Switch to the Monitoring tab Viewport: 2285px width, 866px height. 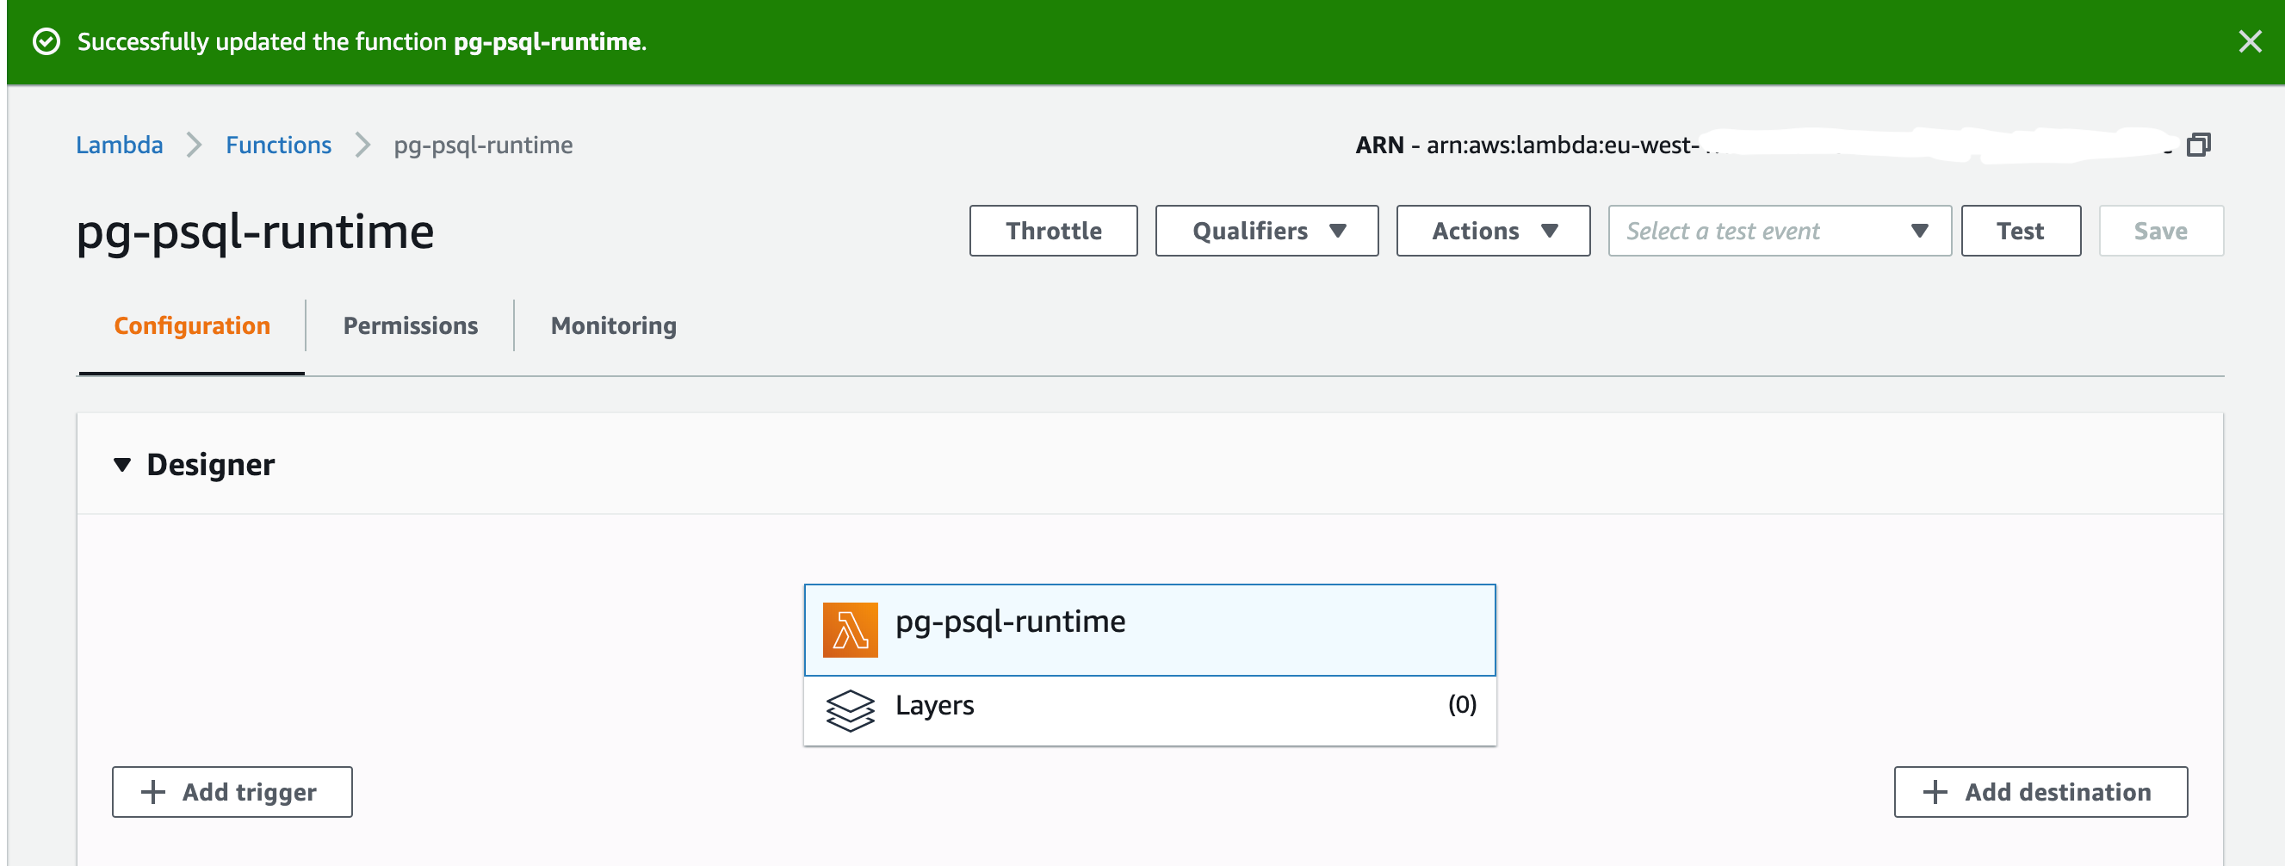pyautogui.click(x=613, y=325)
